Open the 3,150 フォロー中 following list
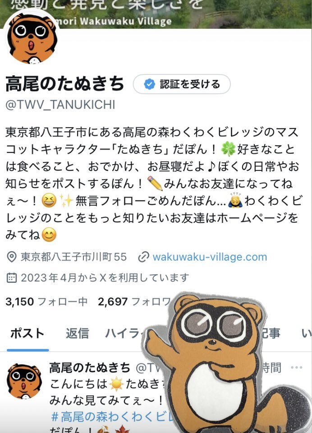Screen dimensions: 312x433 click(46, 302)
